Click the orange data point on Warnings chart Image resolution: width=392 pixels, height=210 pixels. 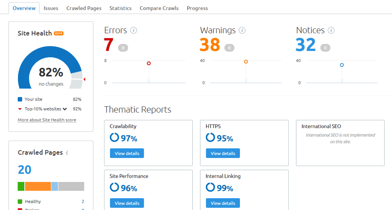point(246,62)
